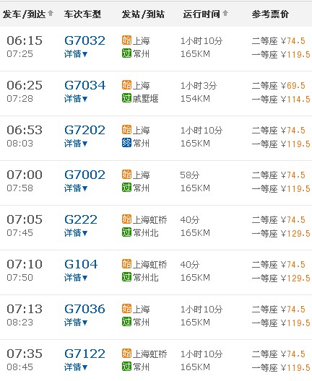
Task: Expand 详情 dropdown under G7036
Action: click(76, 323)
